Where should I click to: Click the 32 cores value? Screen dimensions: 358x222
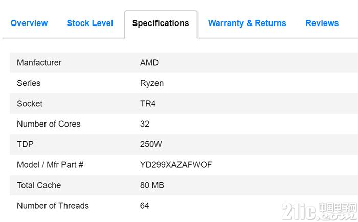(145, 124)
